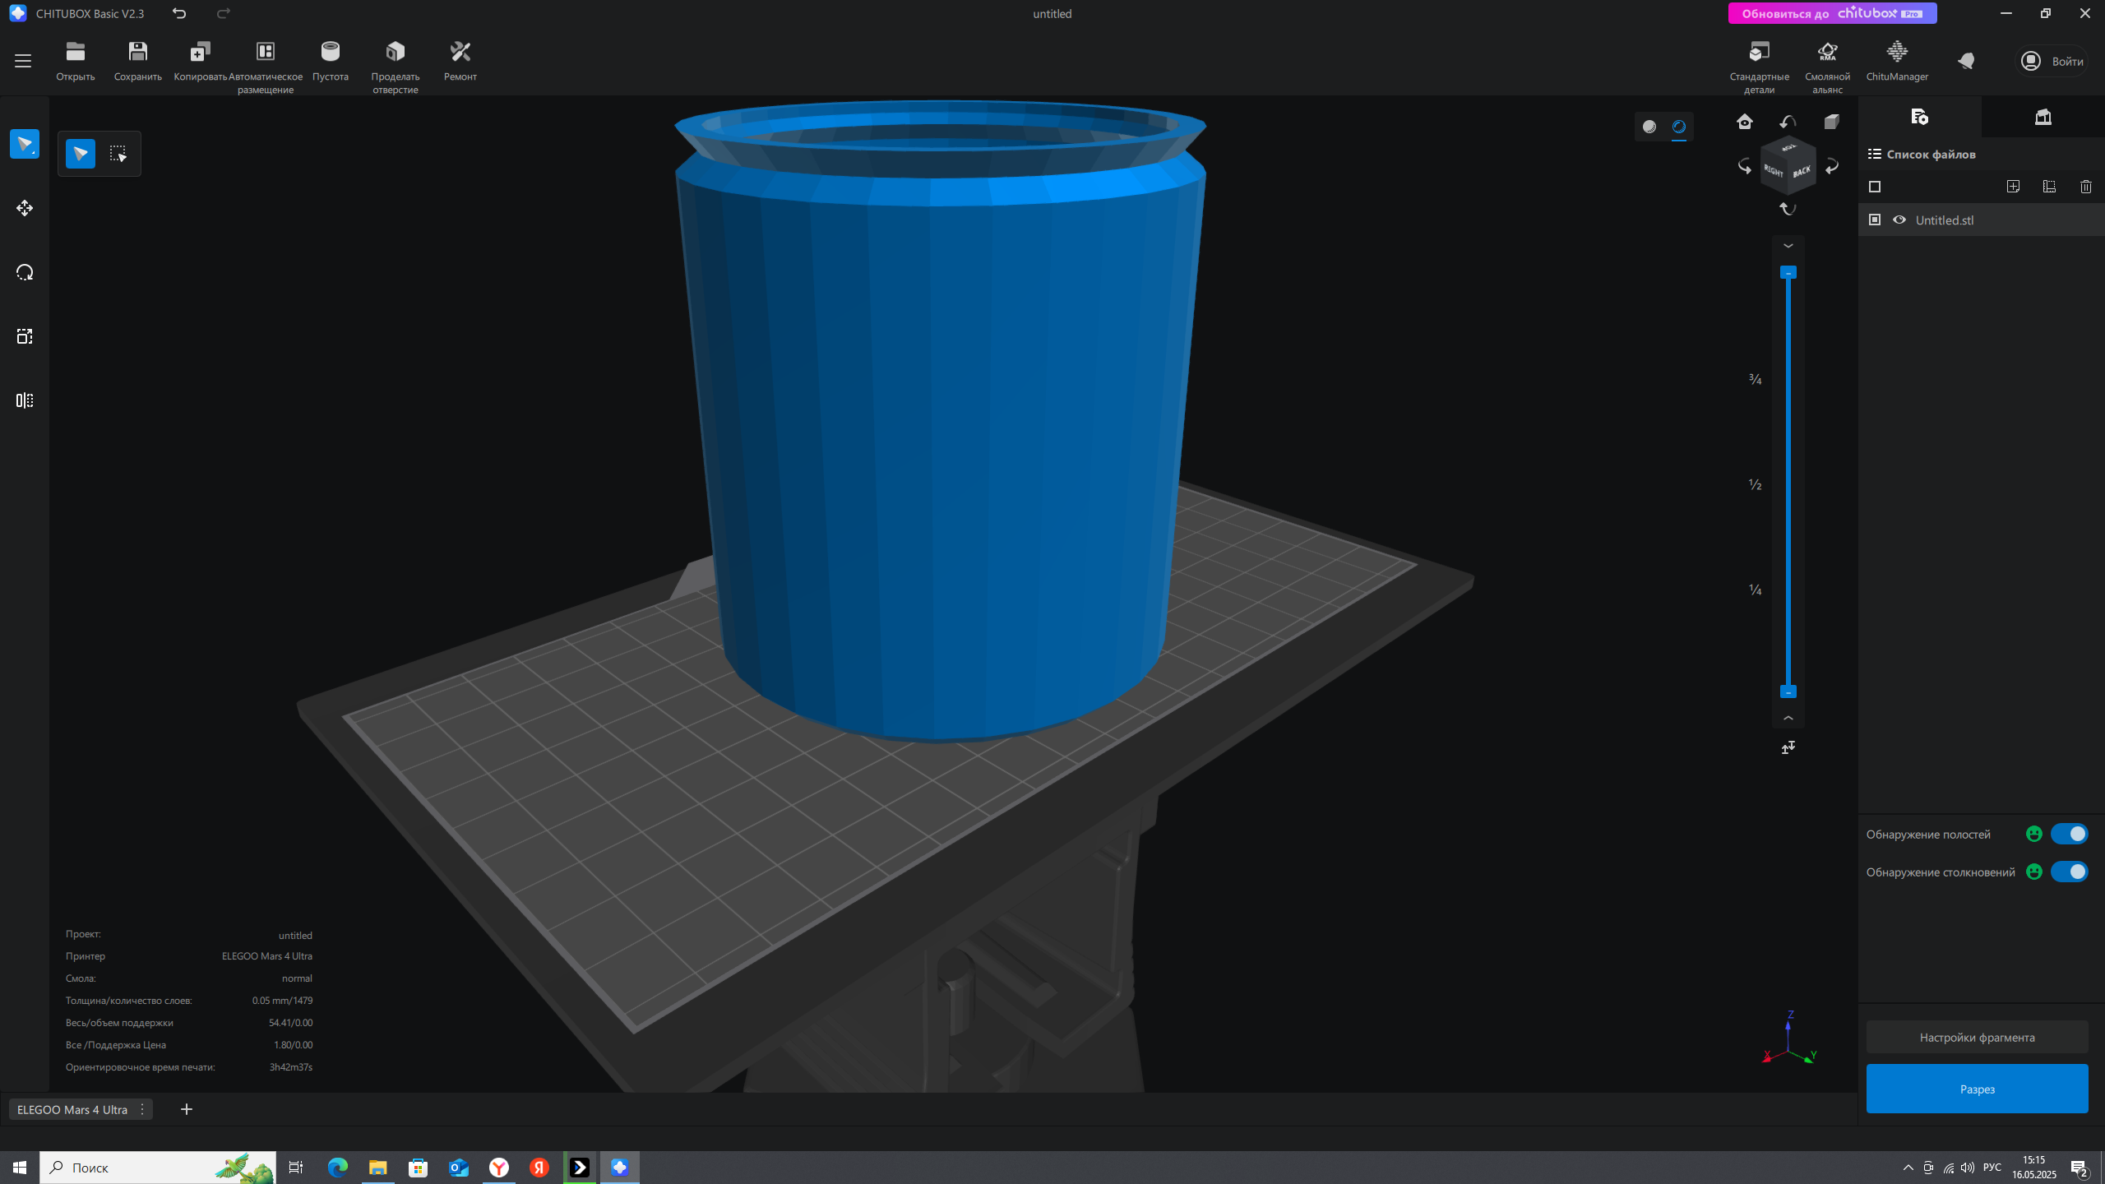This screenshot has width=2105, height=1184.
Task: Select the Rotate tool in left sidebar
Action: point(25,272)
